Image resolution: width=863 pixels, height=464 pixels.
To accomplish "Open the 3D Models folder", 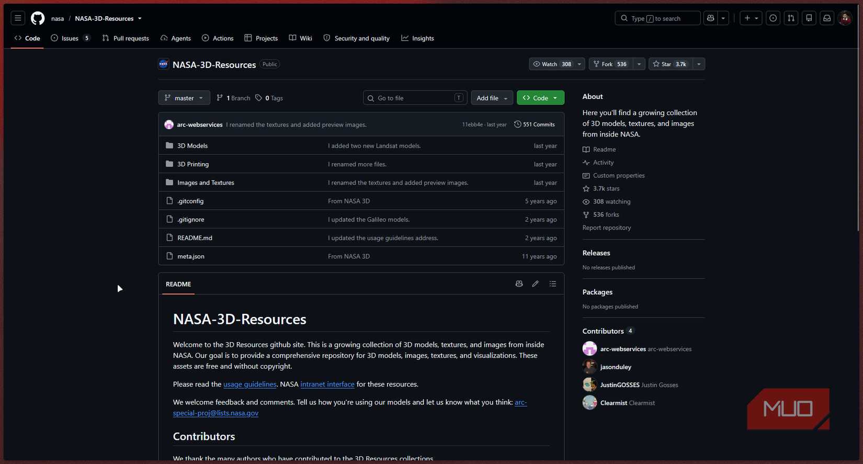I will [x=192, y=145].
